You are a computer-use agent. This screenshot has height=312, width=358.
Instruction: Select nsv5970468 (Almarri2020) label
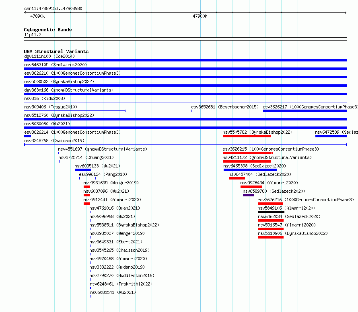pyautogui.click(x=118, y=259)
